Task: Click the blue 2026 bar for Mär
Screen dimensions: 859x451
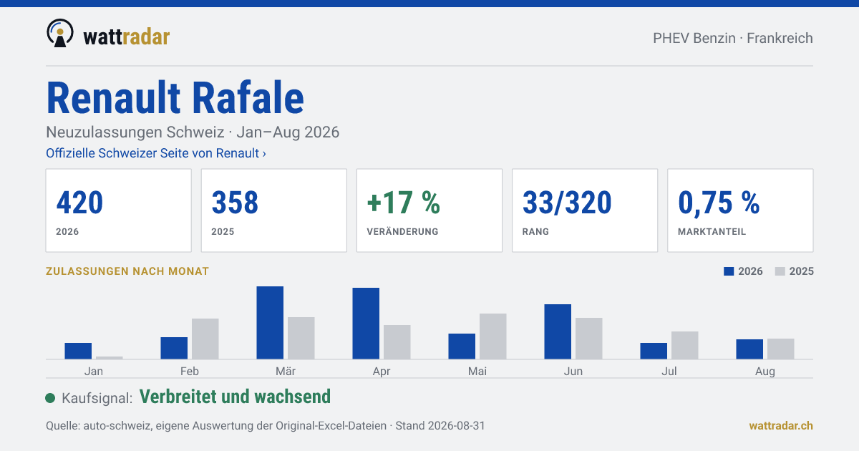Action: (270, 323)
